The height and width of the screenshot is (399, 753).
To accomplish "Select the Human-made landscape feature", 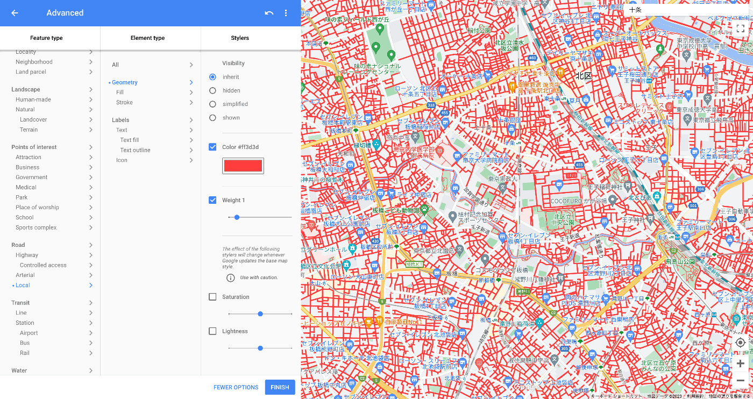I will click(x=33, y=99).
